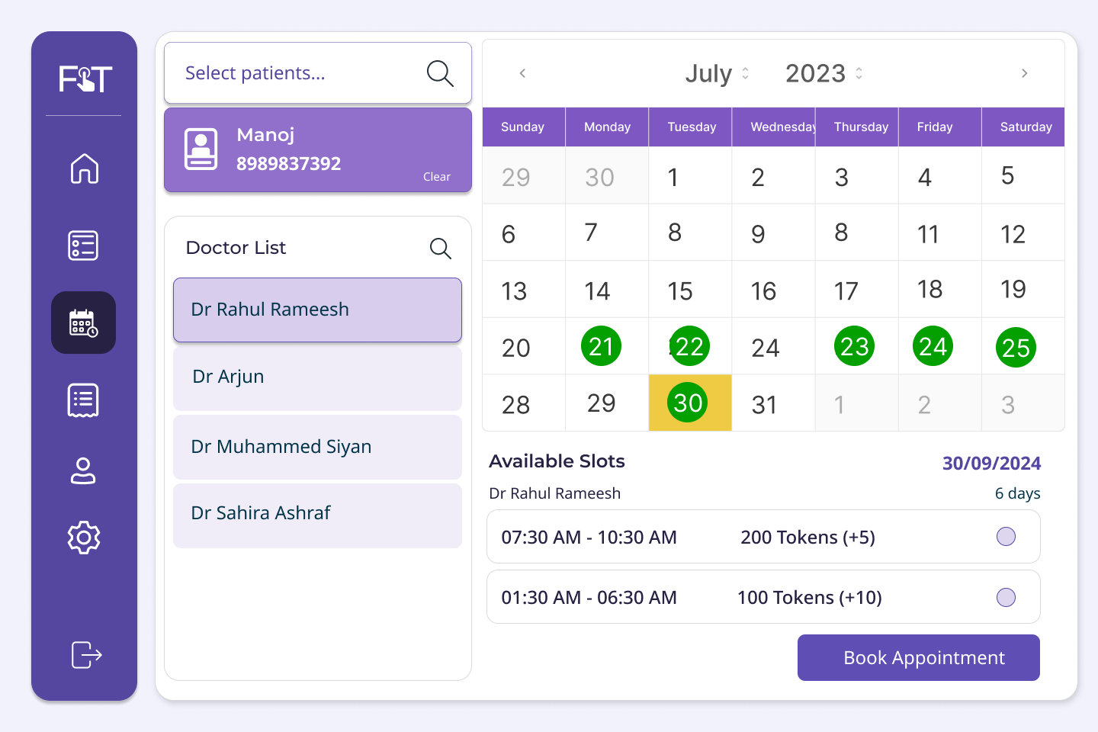Open the user profile sidebar icon
The width and height of the screenshot is (1098, 732).
click(x=83, y=470)
